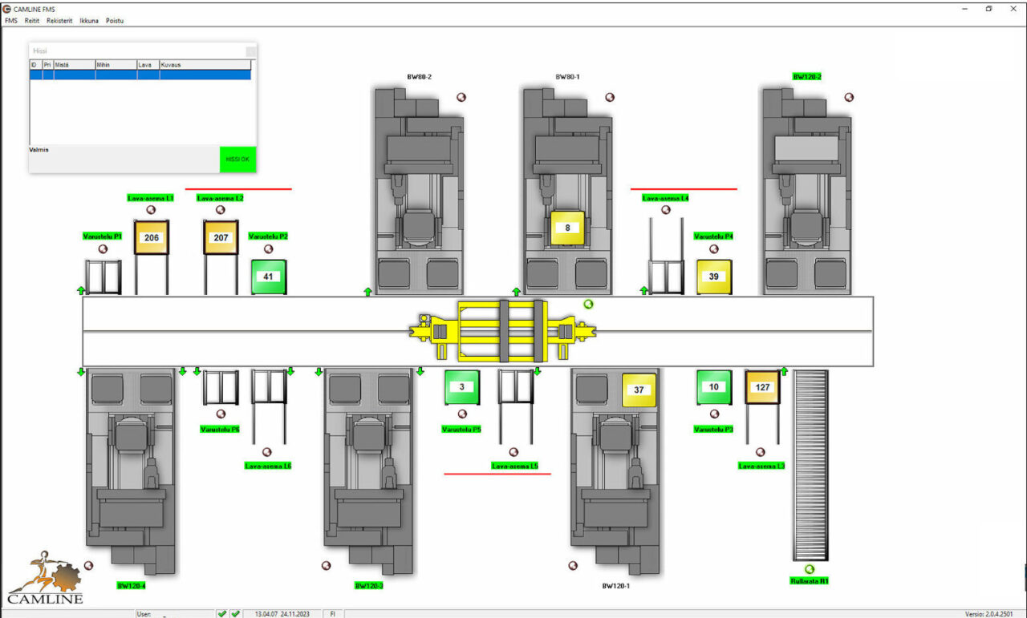Click the Rullarata R1 roller conveyor
The image size is (1027, 618).
click(810, 466)
